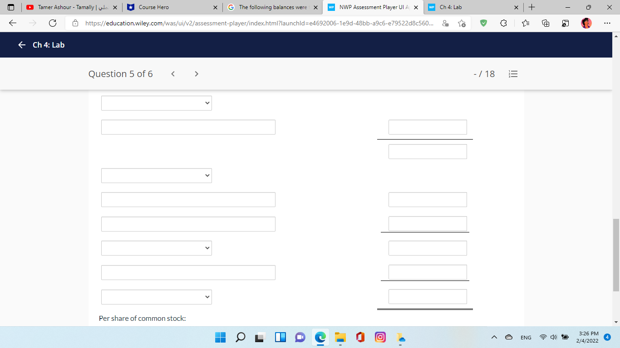Open the questions list icon

point(513,74)
